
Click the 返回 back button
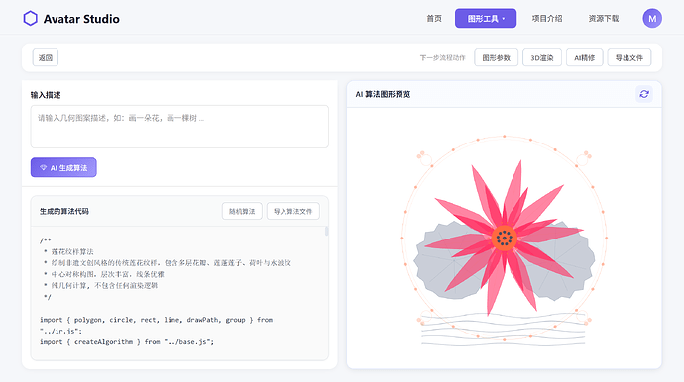pyautogui.click(x=46, y=58)
